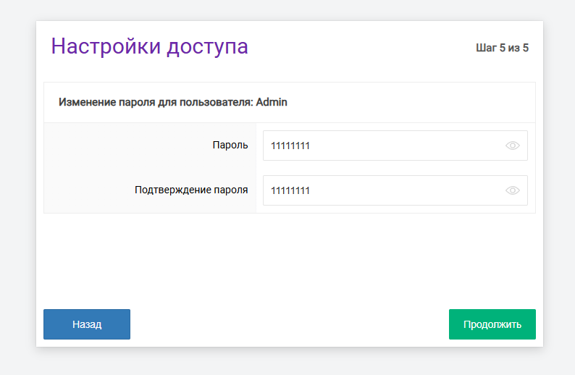Reveal the Подтверждение пароля field value

[513, 190]
